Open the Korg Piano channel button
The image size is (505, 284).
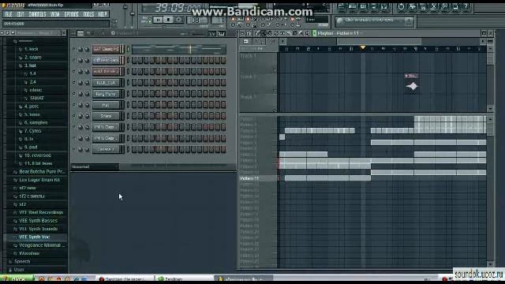[x=106, y=94]
